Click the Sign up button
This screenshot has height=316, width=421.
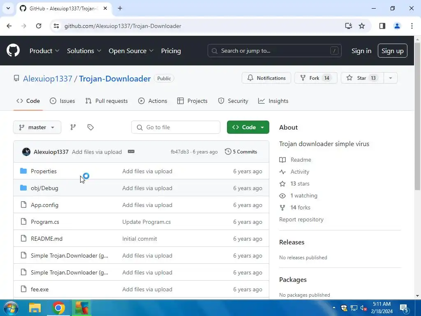[393, 51]
